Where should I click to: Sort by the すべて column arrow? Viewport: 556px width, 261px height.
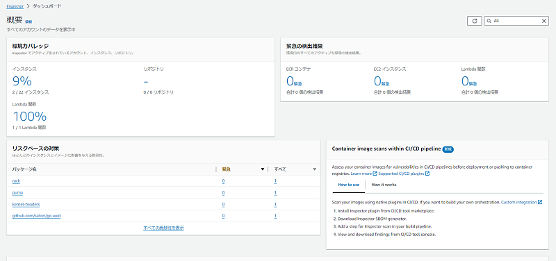pos(315,169)
